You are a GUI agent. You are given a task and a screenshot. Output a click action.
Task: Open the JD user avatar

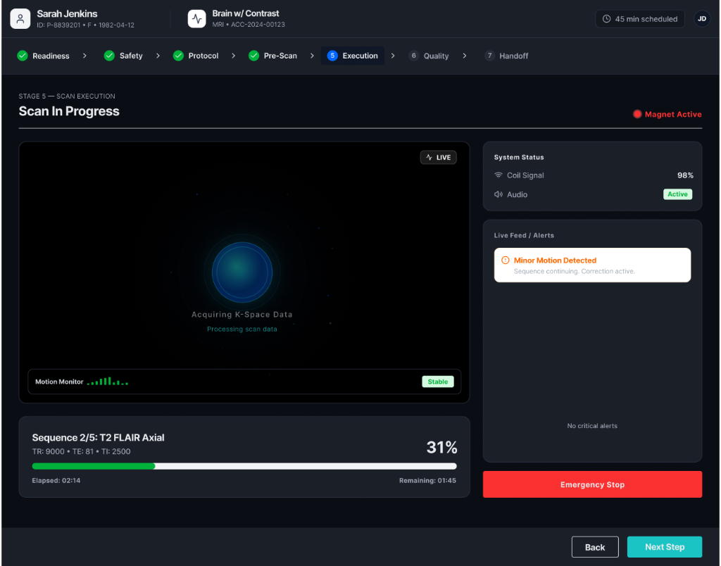click(702, 19)
